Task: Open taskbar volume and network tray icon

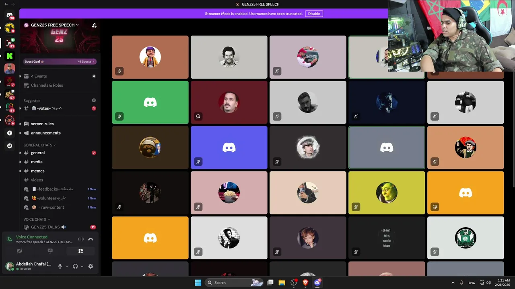Action: click(x=485, y=283)
